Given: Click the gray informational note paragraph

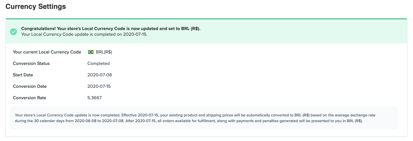Looking at the screenshot, I should pos(204,118).
